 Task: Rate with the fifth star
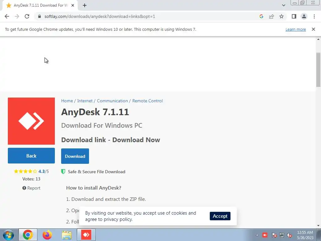click(35, 171)
